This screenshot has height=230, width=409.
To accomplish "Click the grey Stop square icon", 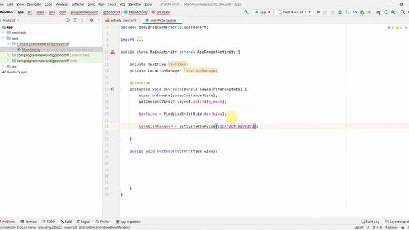I will 369,12.
